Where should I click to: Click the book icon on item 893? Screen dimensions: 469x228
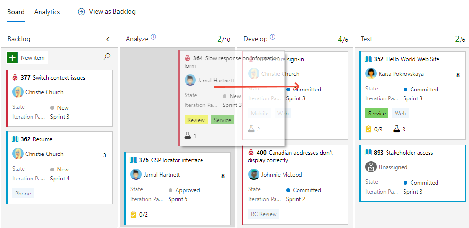(369, 152)
